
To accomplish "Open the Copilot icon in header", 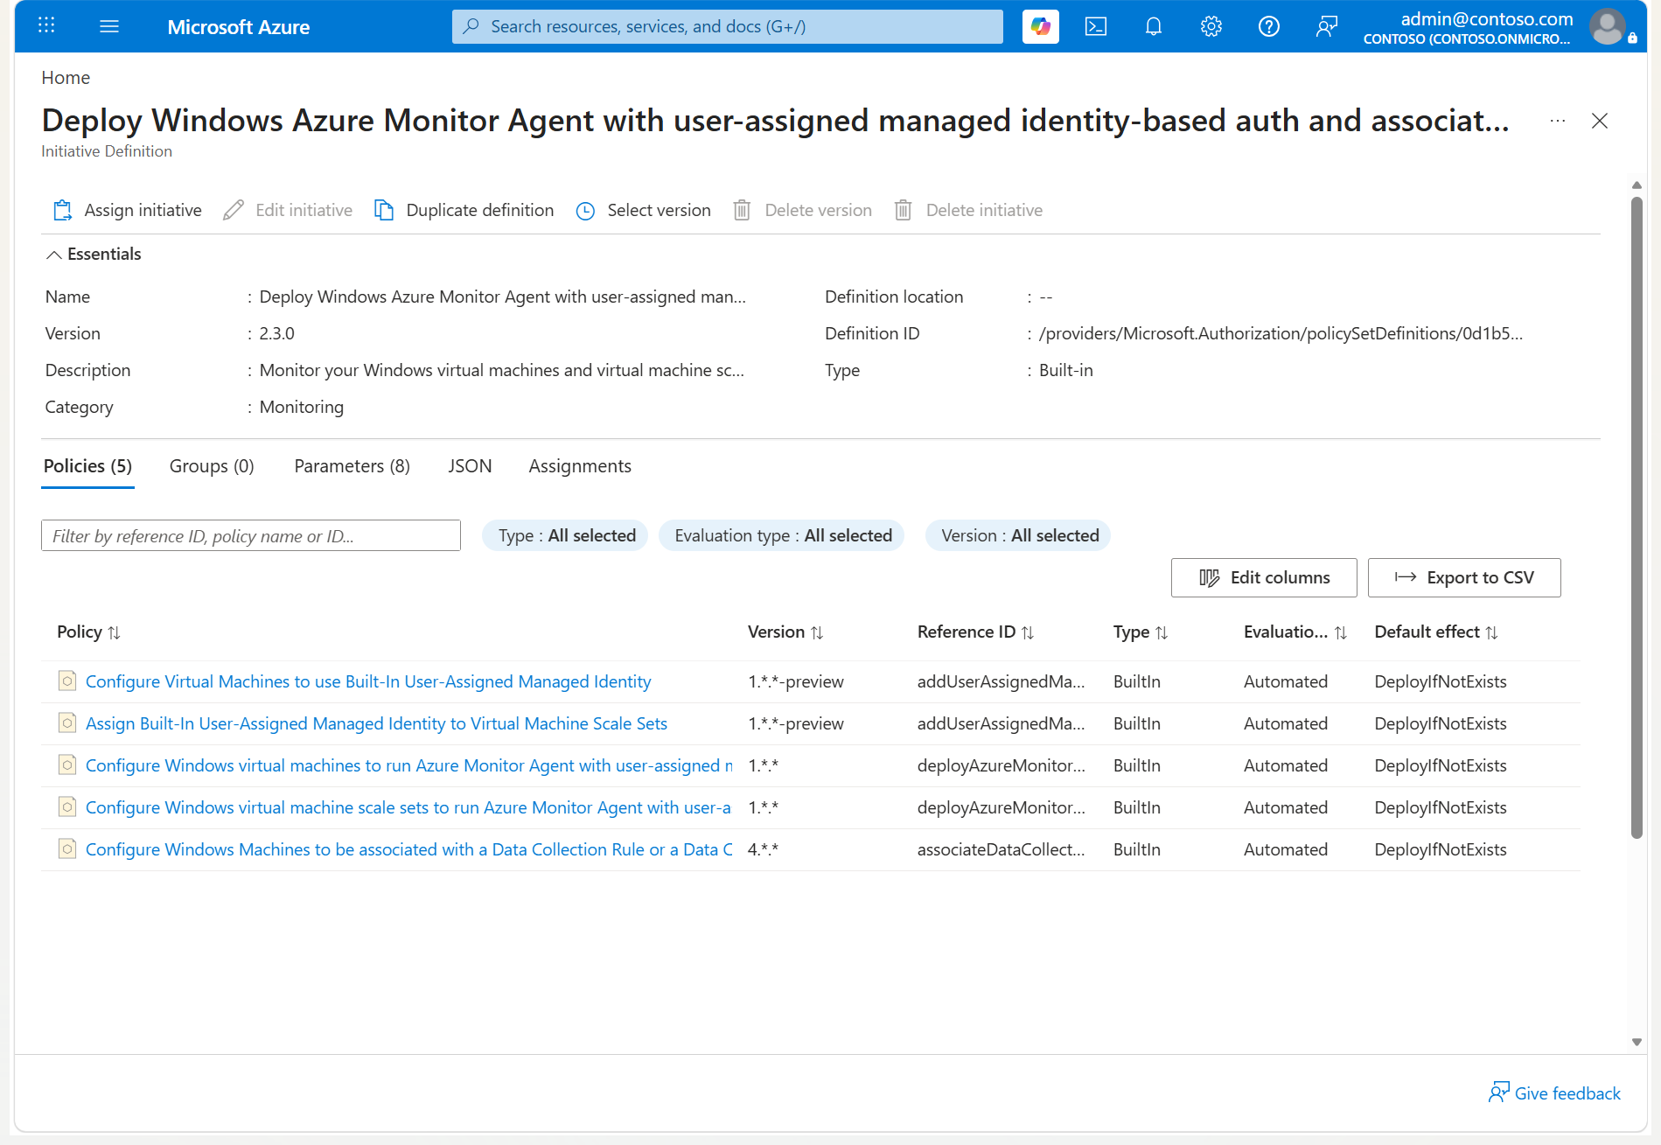I will (1040, 26).
